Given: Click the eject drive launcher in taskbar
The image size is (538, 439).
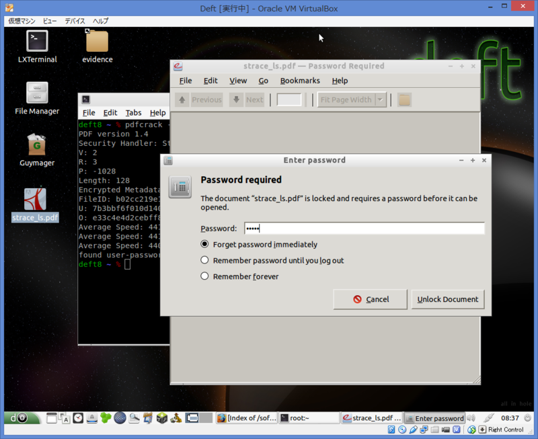Looking at the screenshot, I should [92, 418].
